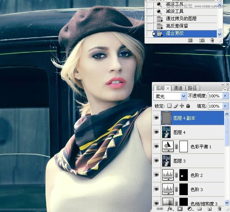
Task: Select the 通过拷贝的图层 history state
Action: pyautogui.click(x=181, y=19)
